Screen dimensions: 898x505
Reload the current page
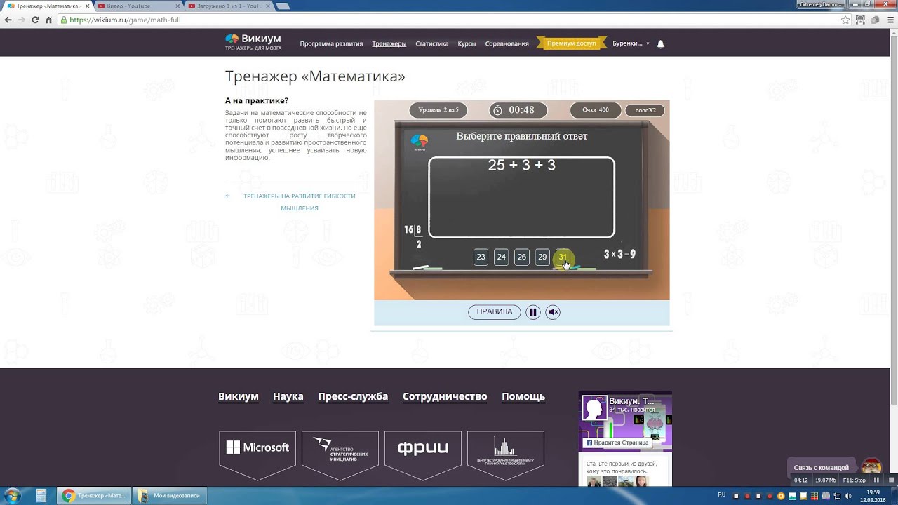click(x=35, y=20)
